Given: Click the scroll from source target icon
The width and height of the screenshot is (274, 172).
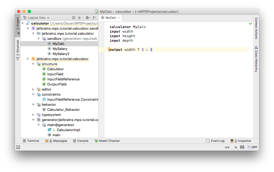Looking at the screenshot, I should [74, 18].
